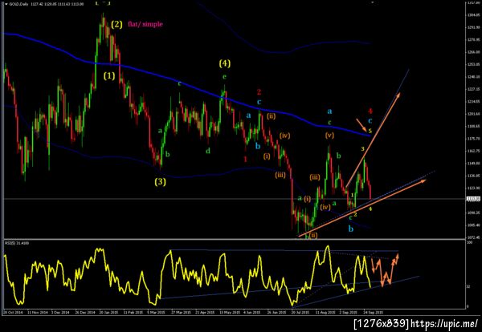482x332 pixels.
Task: Select the yellow (3) wave label
Action: tap(160, 182)
